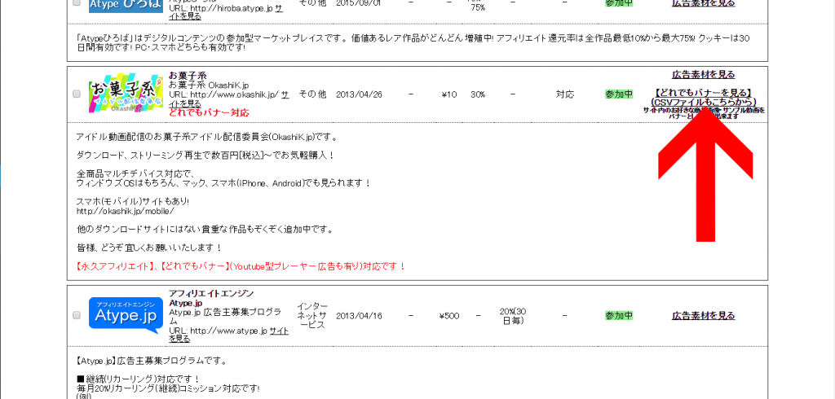Image resolution: width=835 pixels, height=399 pixels.
Task: Open 広告素材を見る for お菓子系
Action: click(703, 75)
